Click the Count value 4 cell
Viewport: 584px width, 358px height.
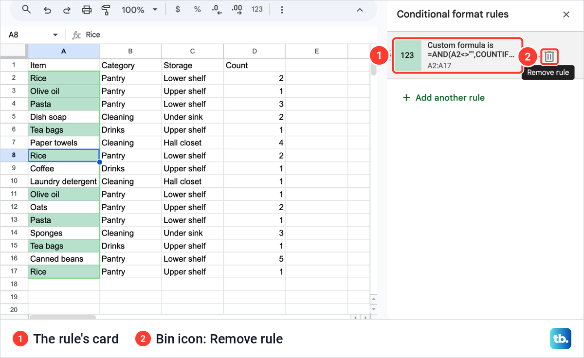pos(255,143)
